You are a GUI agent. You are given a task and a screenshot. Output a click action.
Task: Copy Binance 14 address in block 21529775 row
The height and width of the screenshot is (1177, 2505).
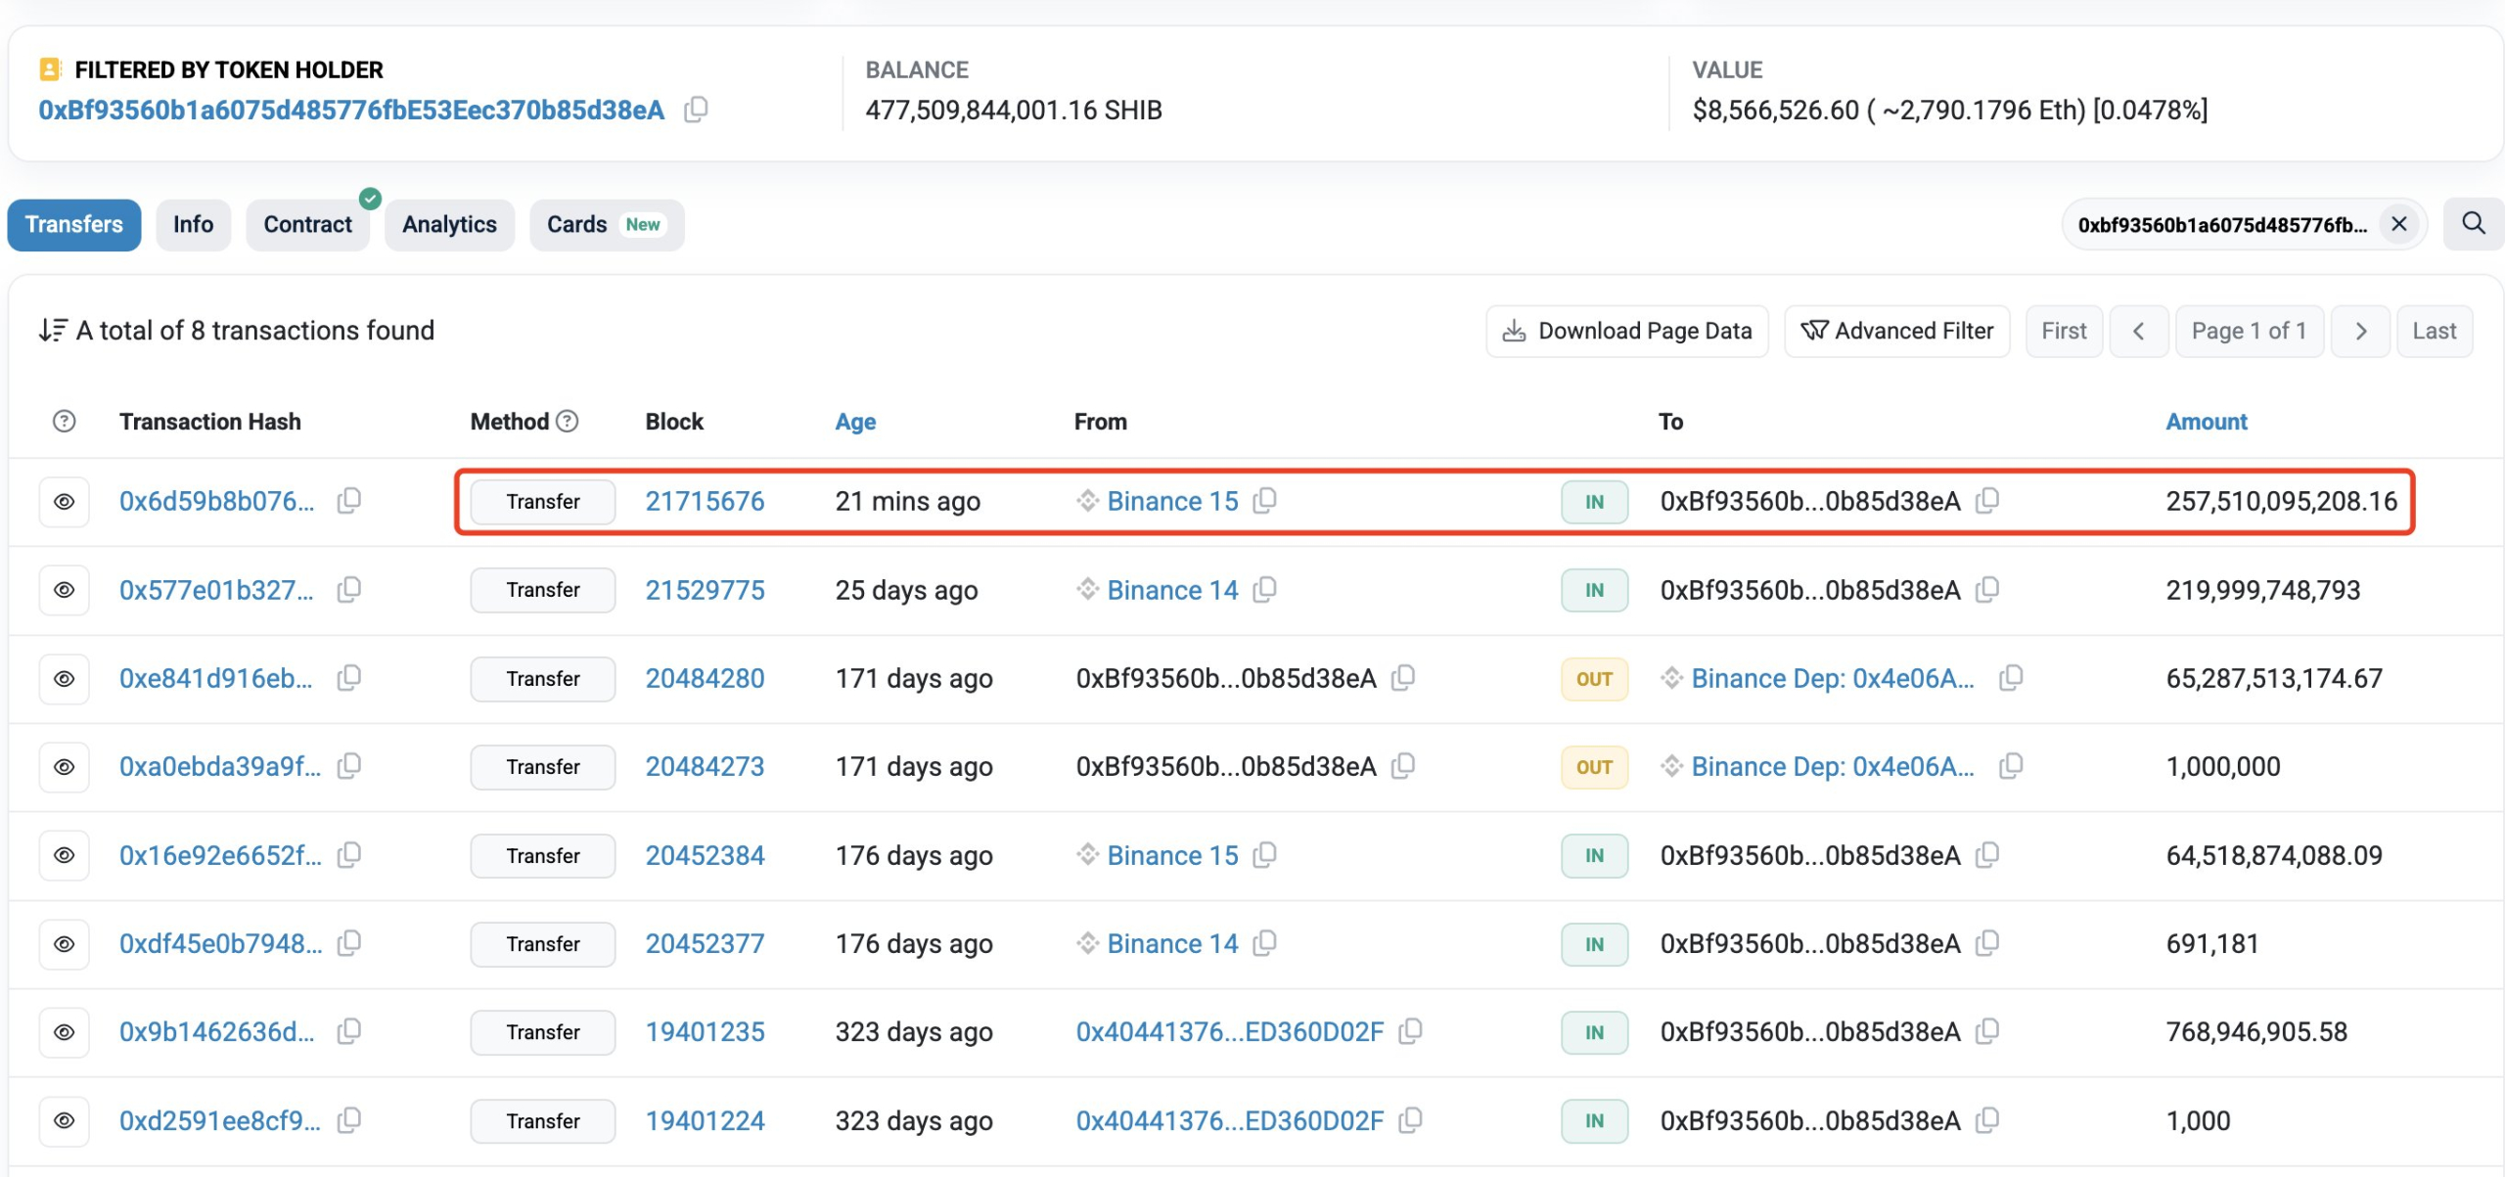tap(1265, 590)
